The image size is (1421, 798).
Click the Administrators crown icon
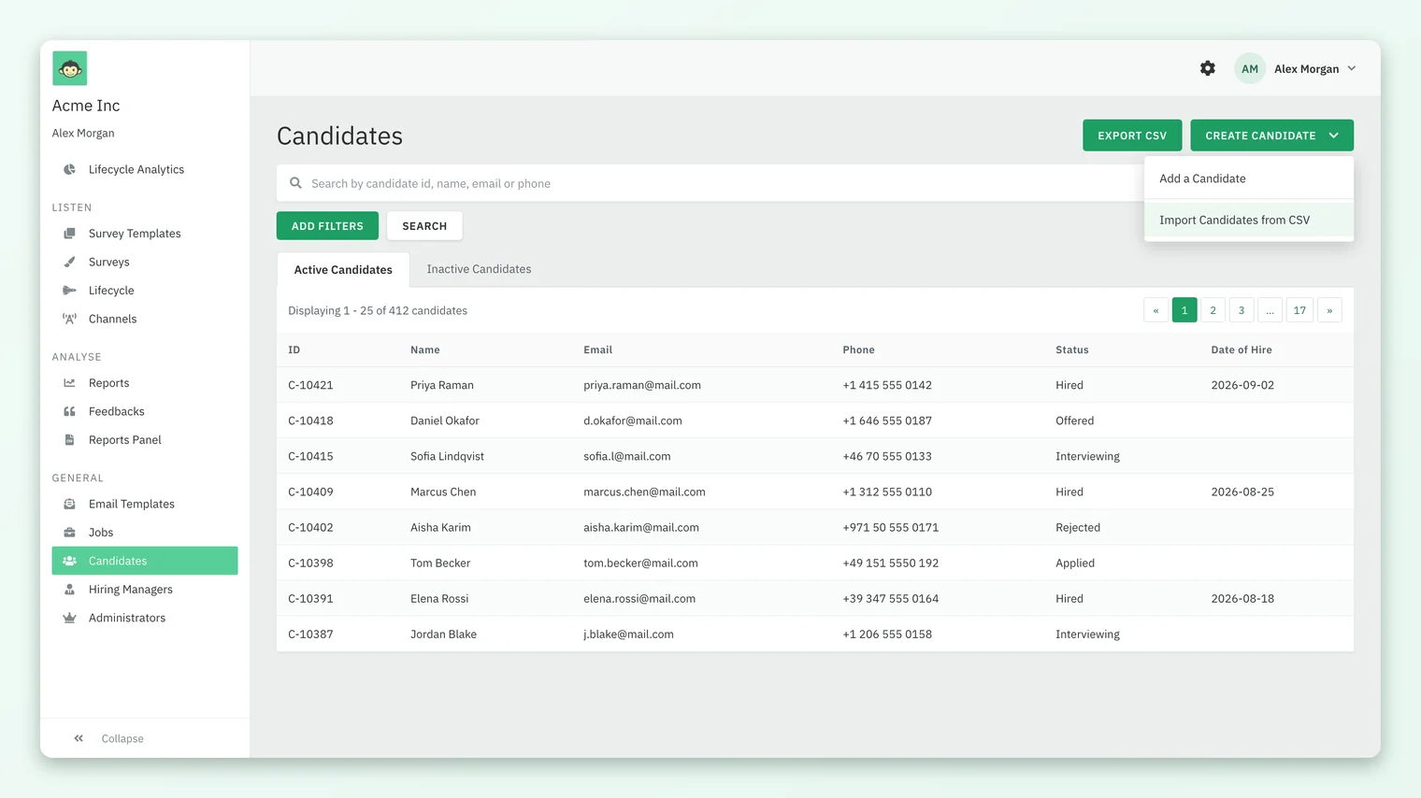(x=69, y=618)
